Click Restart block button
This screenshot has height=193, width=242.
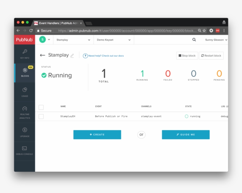[x=211, y=56]
